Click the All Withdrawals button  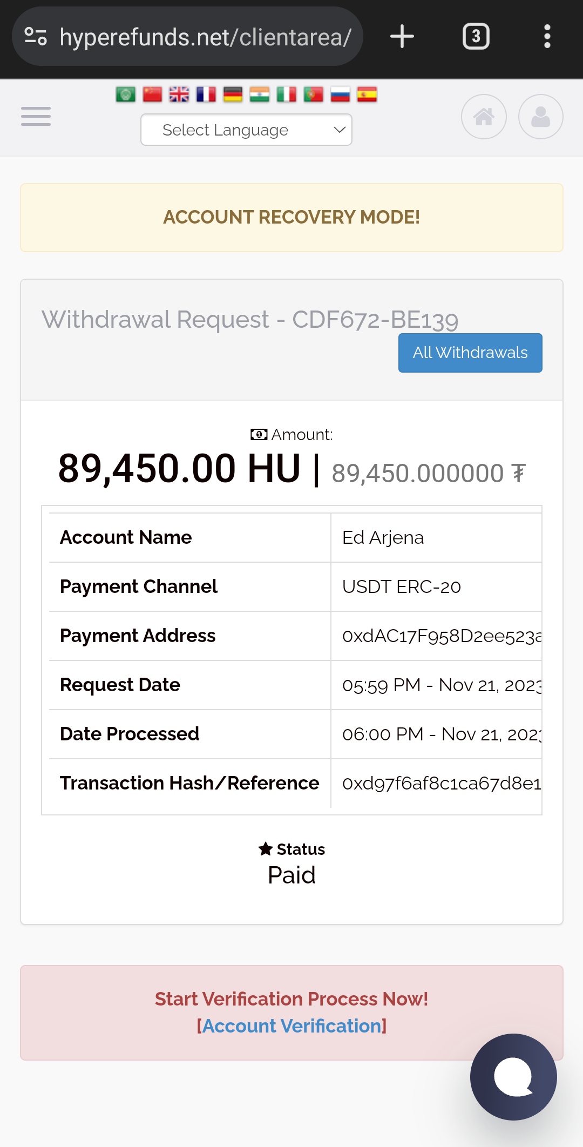(x=470, y=353)
